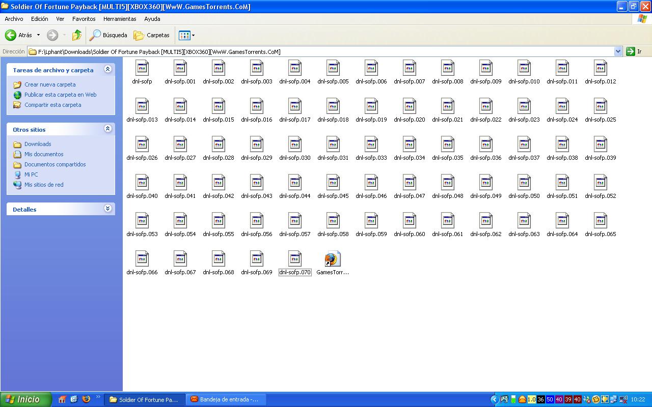
Task: Select file dnl-sofp.062
Action: pos(486,225)
